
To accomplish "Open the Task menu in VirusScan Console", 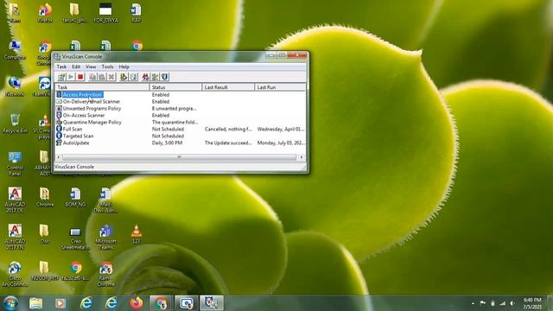I will pyautogui.click(x=61, y=67).
